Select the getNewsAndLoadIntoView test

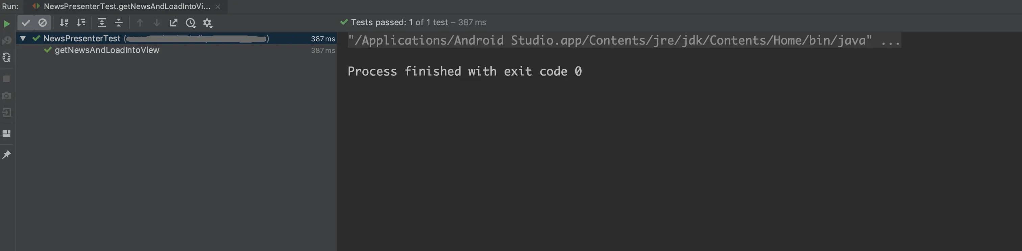(107, 50)
